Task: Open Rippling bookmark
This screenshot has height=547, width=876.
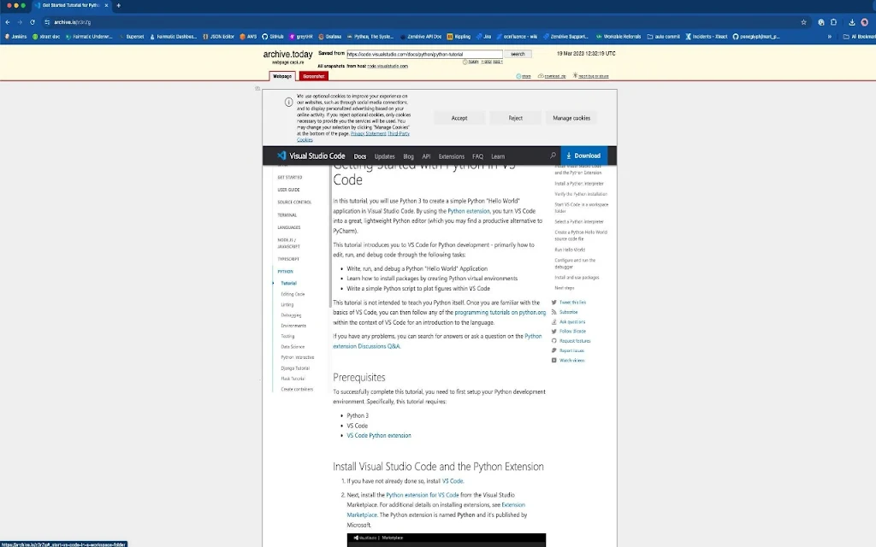Action: [459, 37]
